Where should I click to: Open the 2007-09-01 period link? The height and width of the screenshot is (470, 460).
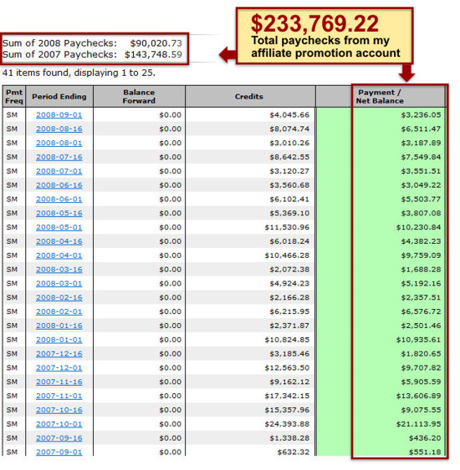59,452
